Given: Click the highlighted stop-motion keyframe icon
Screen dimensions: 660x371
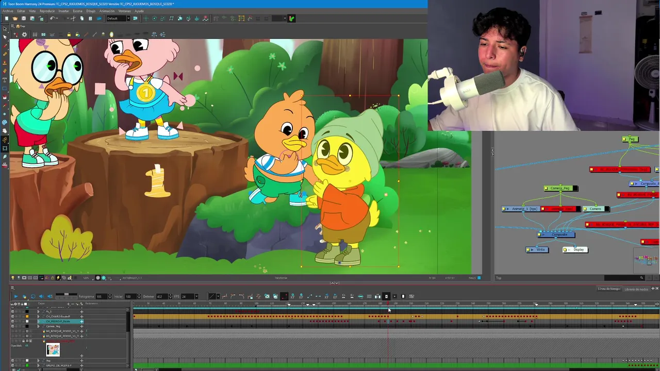Looking at the screenshot, I should [284, 296].
